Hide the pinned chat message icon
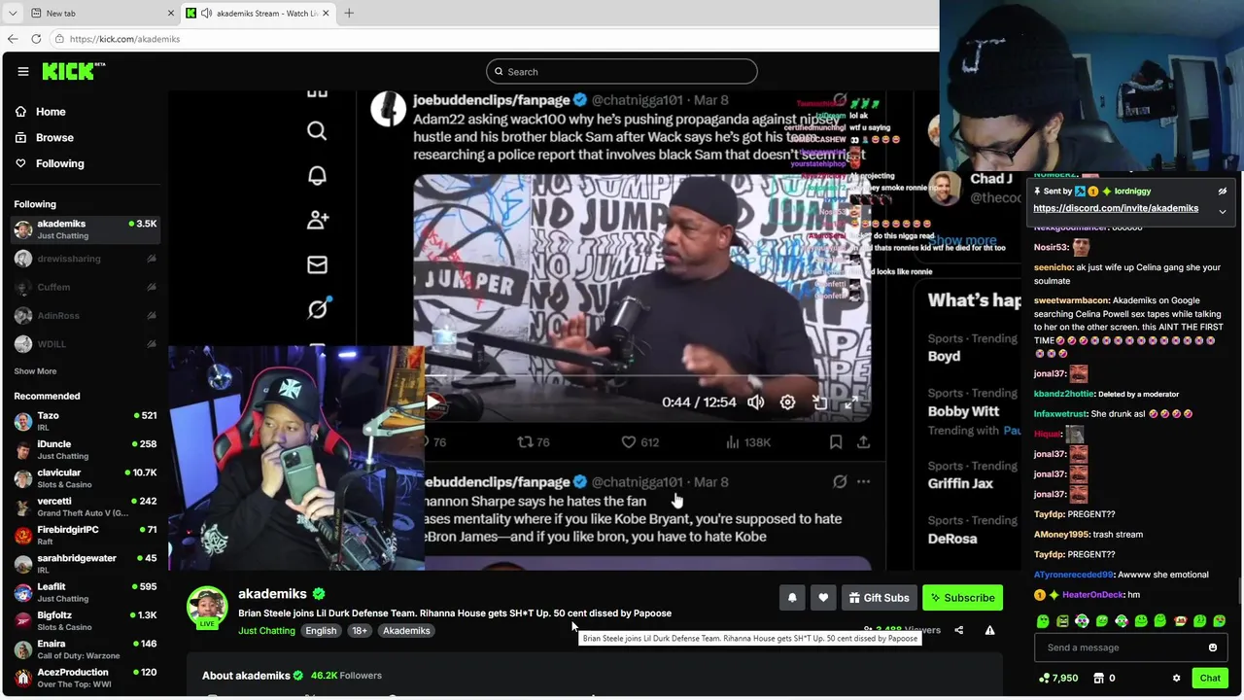The height and width of the screenshot is (700, 1244). [x=1223, y=192]
